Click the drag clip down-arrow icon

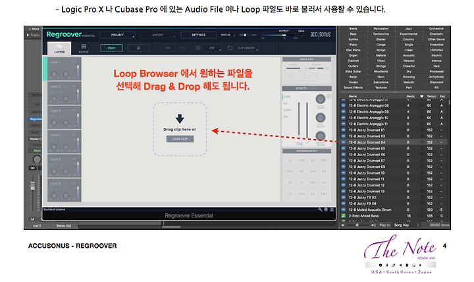coord(180,119)
